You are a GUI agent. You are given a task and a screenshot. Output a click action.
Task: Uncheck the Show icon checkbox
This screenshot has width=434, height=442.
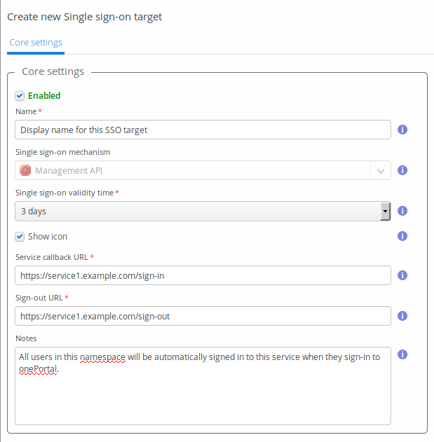20,236
